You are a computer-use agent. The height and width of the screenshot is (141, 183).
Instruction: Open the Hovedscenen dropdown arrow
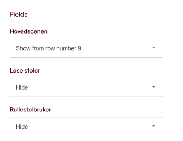(x=154, y=48)
